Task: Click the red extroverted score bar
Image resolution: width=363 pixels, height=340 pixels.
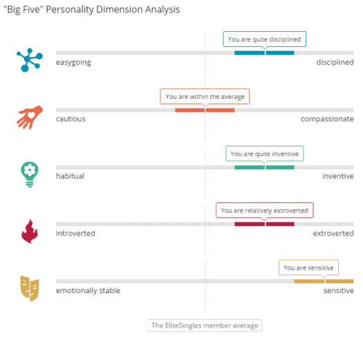Action: 264,224
